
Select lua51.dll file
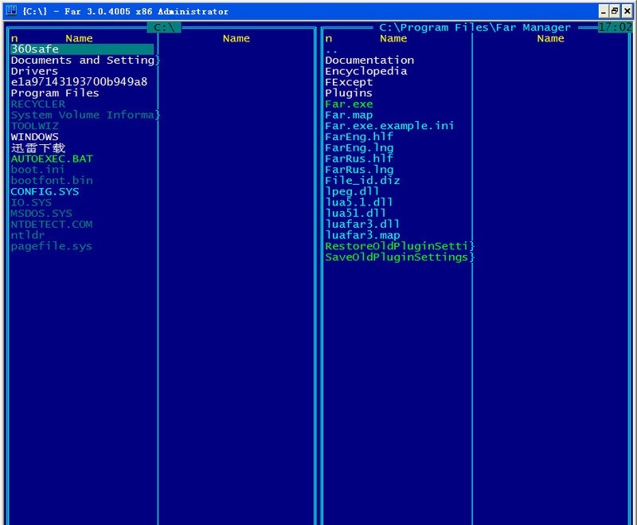coord(355,214)
